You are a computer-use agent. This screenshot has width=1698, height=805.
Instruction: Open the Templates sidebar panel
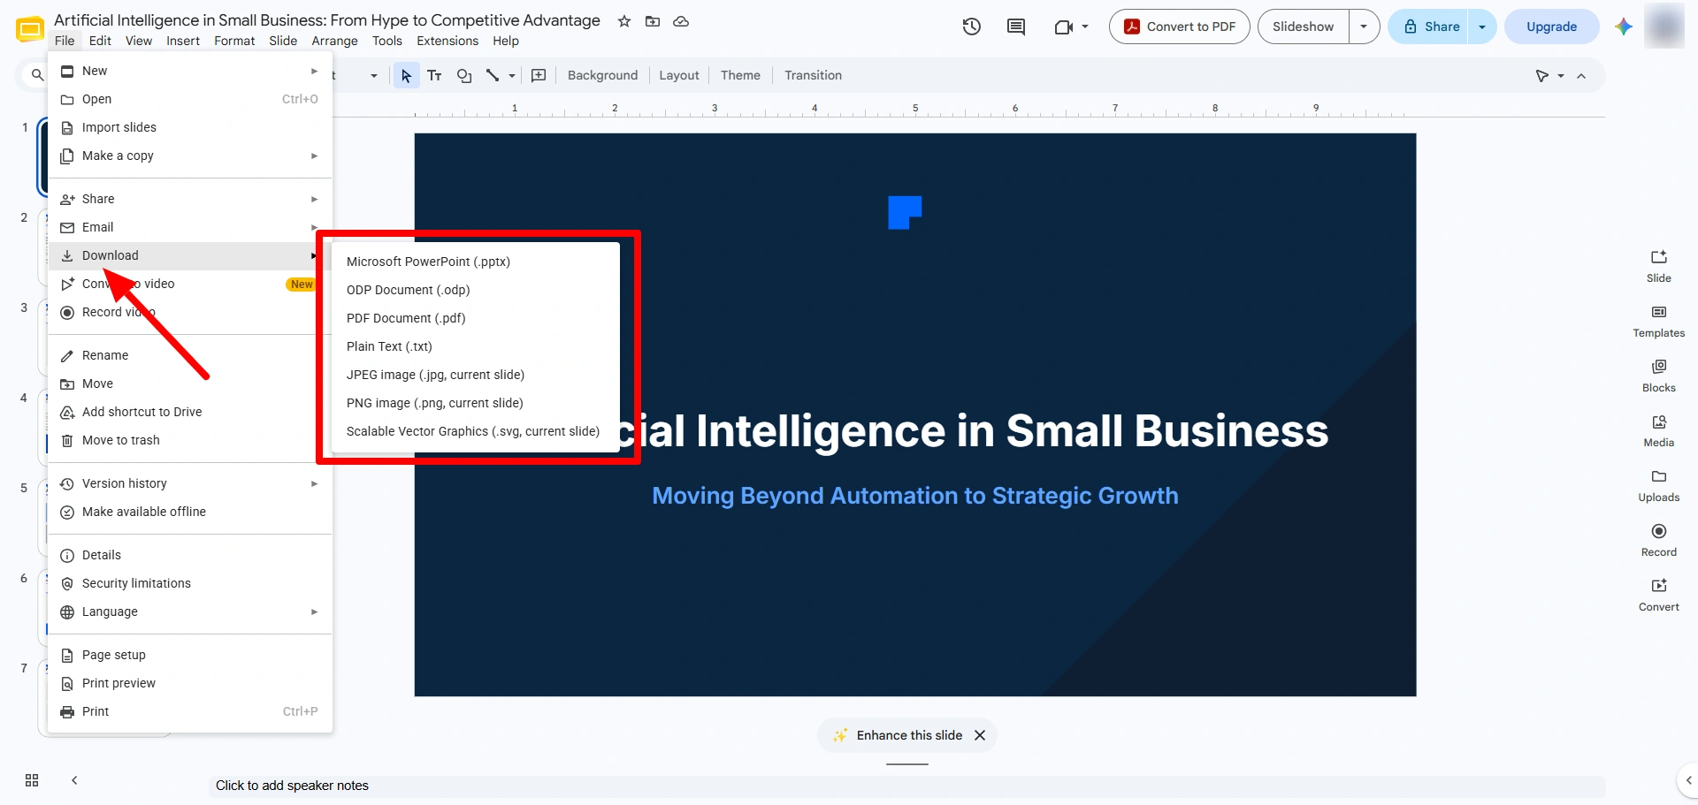[1659, 321]
